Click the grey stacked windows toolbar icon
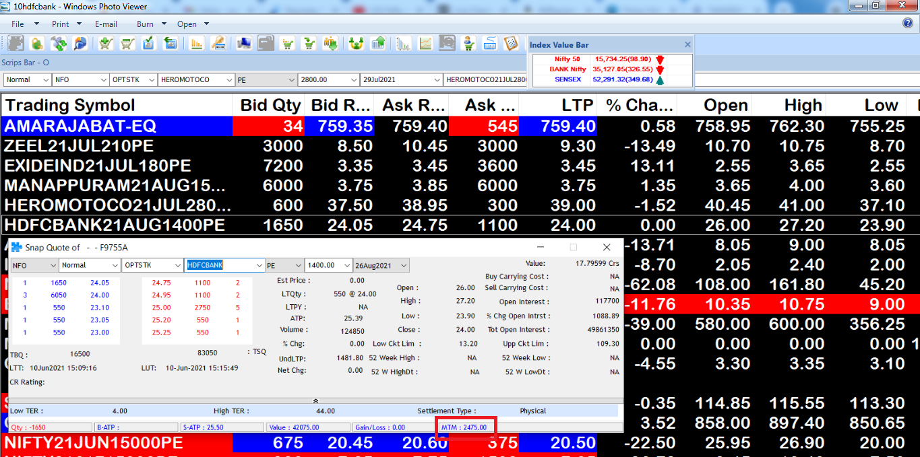 266,43
